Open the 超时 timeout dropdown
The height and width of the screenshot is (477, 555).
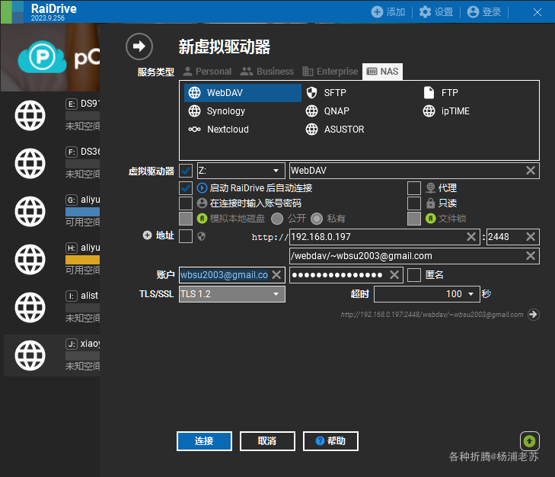pyautogui.click(x=427, y=294)
